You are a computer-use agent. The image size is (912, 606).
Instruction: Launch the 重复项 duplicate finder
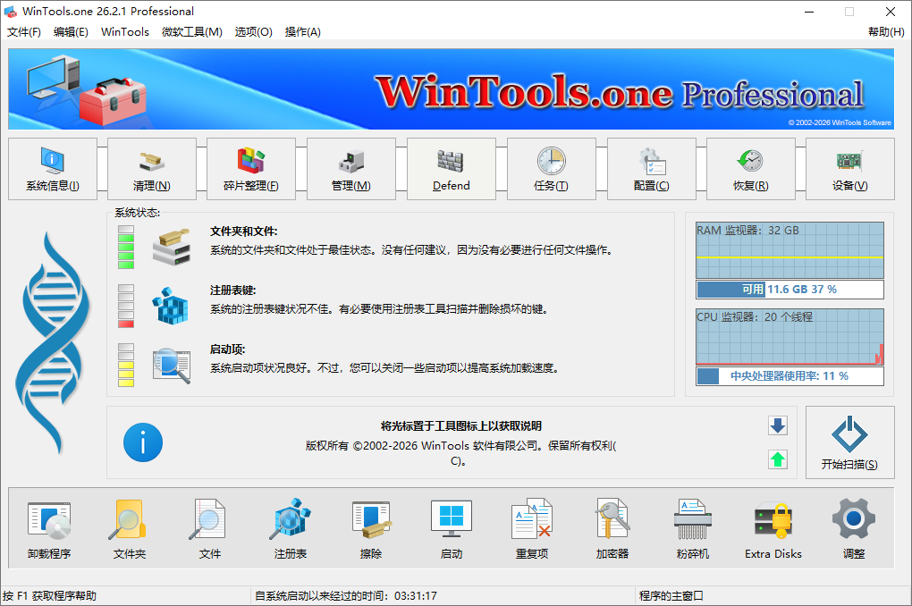(531, 528)
